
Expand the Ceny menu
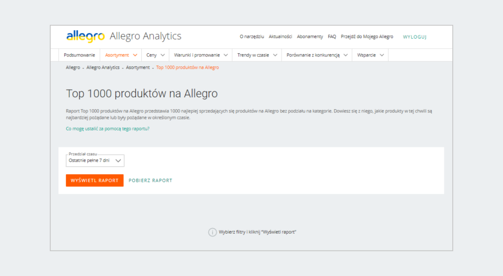[155, 55]
